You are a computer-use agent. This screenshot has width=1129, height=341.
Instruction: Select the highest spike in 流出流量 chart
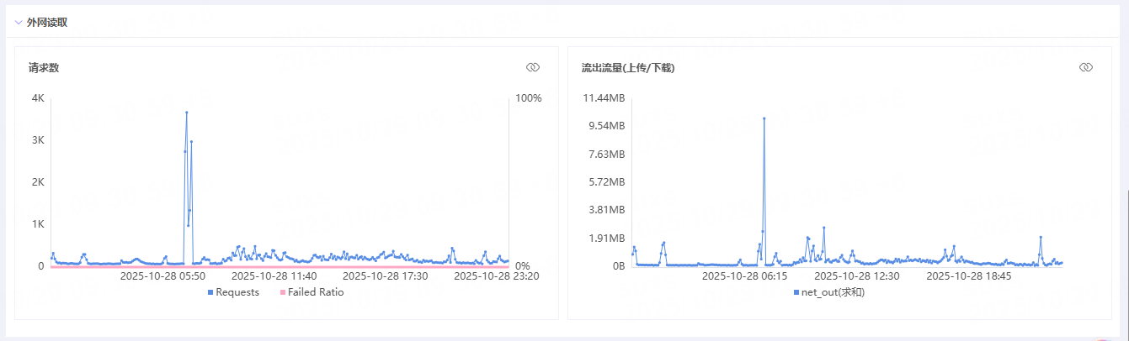click(x=764, y=118)
